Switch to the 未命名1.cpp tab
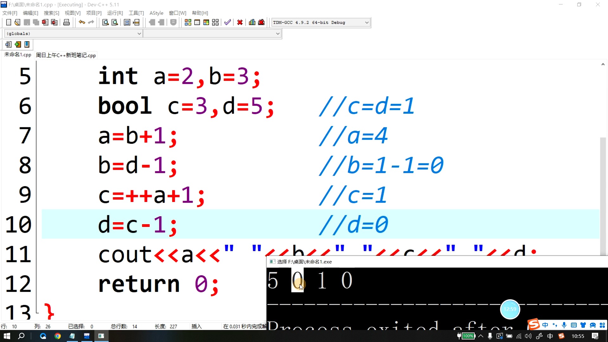608x342 pixels. pos(18,55)
